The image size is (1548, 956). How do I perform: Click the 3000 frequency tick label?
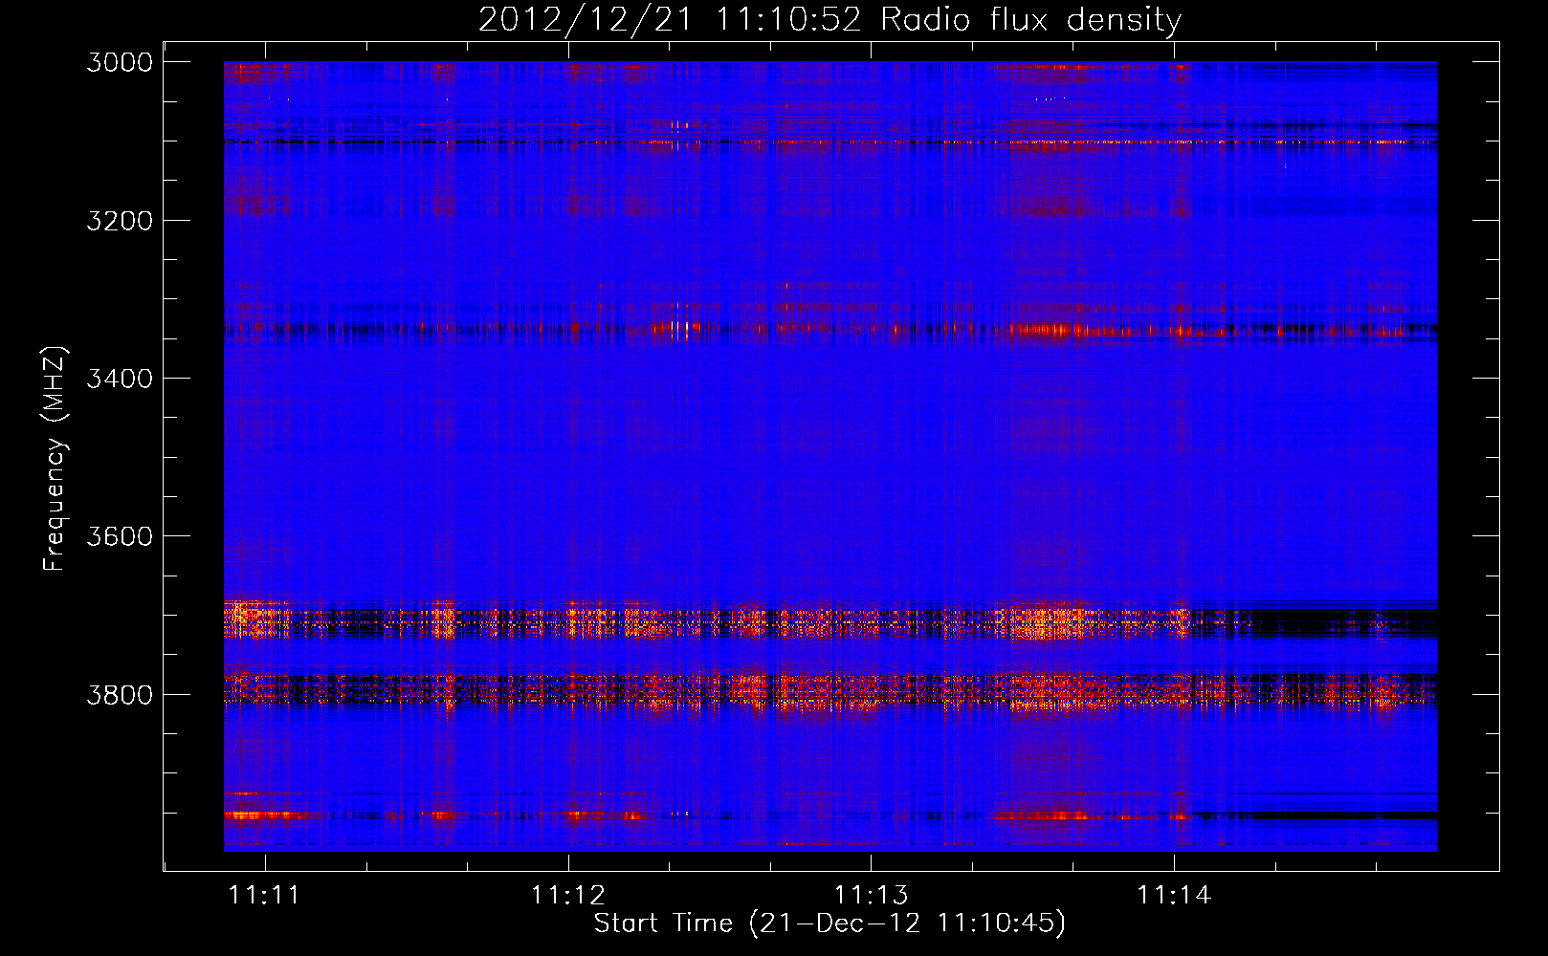pos(120,62)
